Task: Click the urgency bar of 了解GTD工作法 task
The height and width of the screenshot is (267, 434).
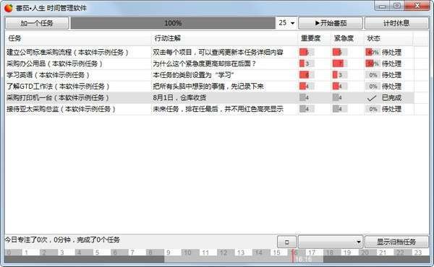Action: [340, 86]
